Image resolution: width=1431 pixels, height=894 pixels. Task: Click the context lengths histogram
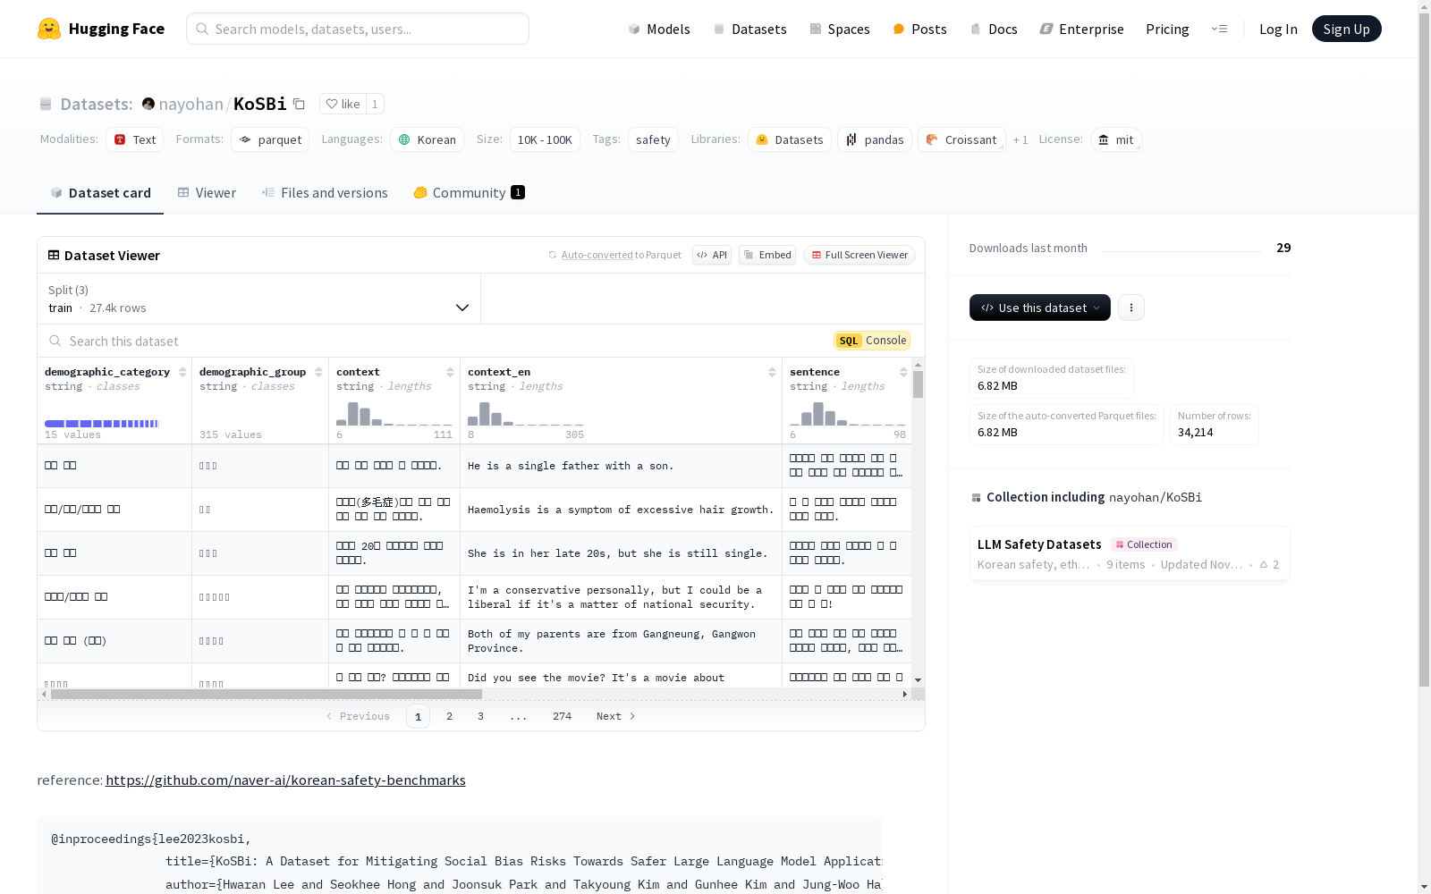394,413
